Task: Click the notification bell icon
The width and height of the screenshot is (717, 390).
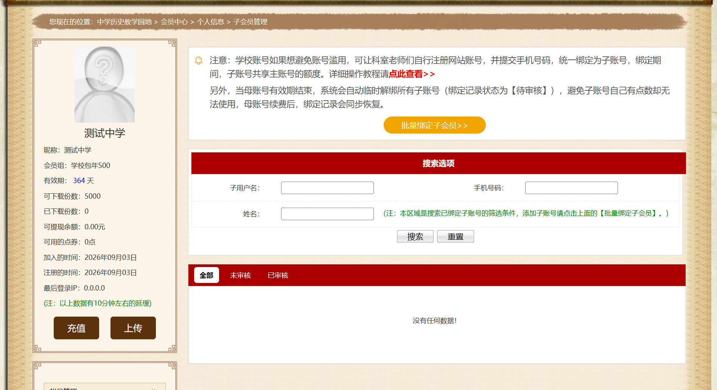Action: pos(199,61)
